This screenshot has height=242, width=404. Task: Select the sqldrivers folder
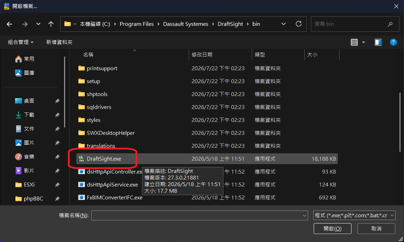pos(99,107)
